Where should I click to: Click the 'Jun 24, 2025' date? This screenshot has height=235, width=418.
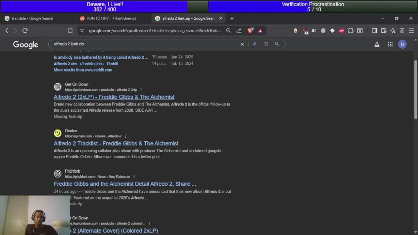[182, 57]
